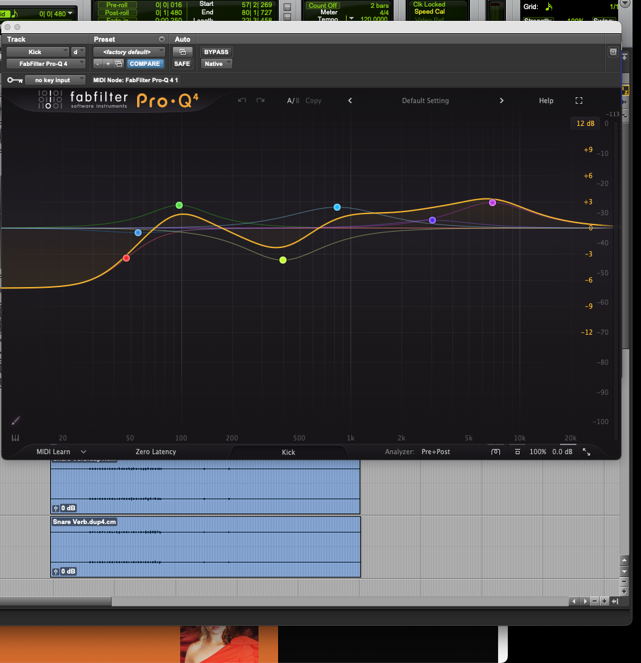Select the blue EQ node near 55 Hz

point(138,232)
